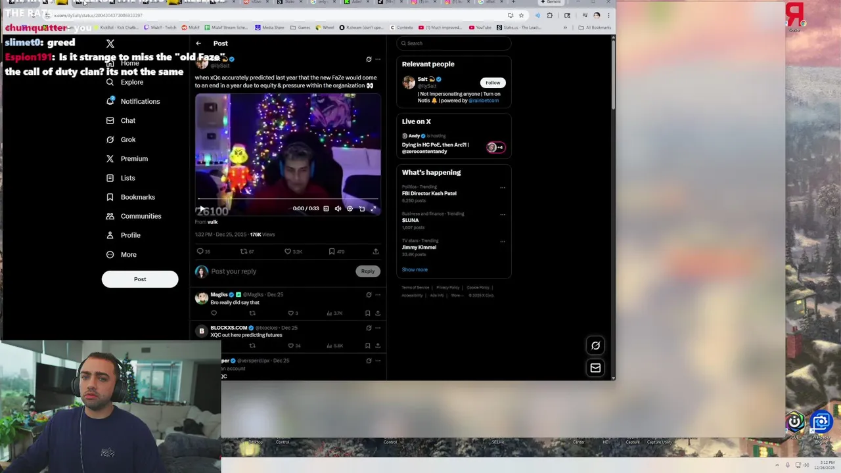Click the X logo in the sidebar

point(110,43)
